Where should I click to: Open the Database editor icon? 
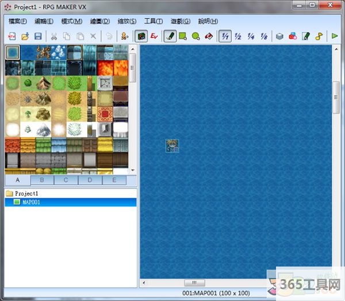(x=279, y=36)
